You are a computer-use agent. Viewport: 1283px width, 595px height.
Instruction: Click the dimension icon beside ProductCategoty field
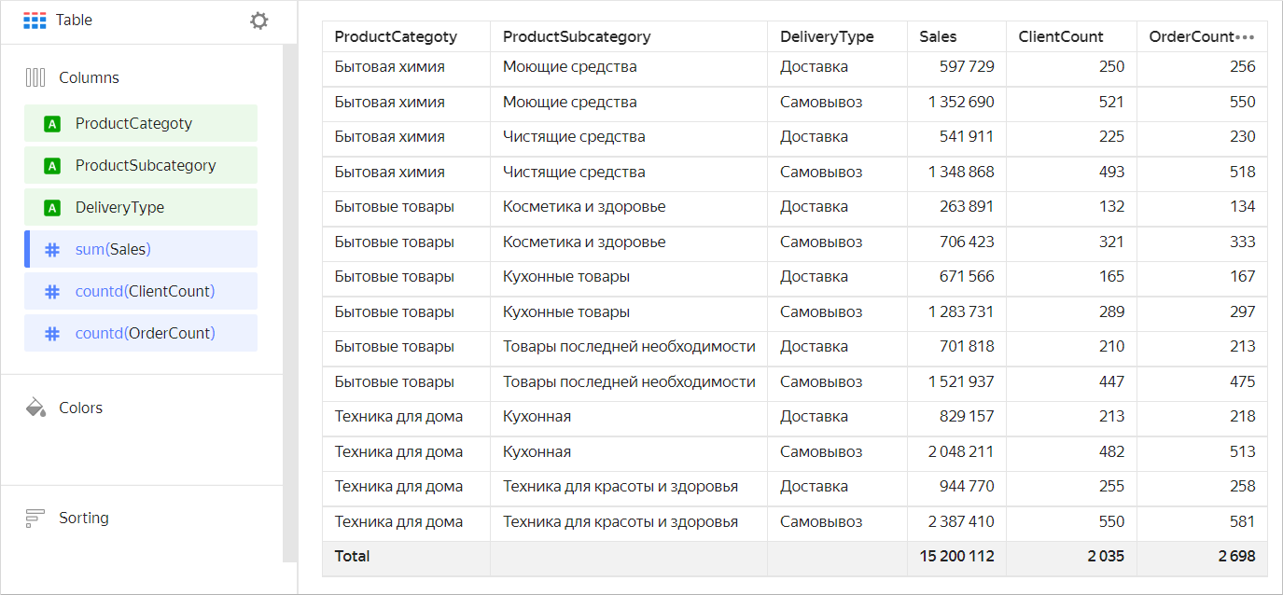click(52, 123)
